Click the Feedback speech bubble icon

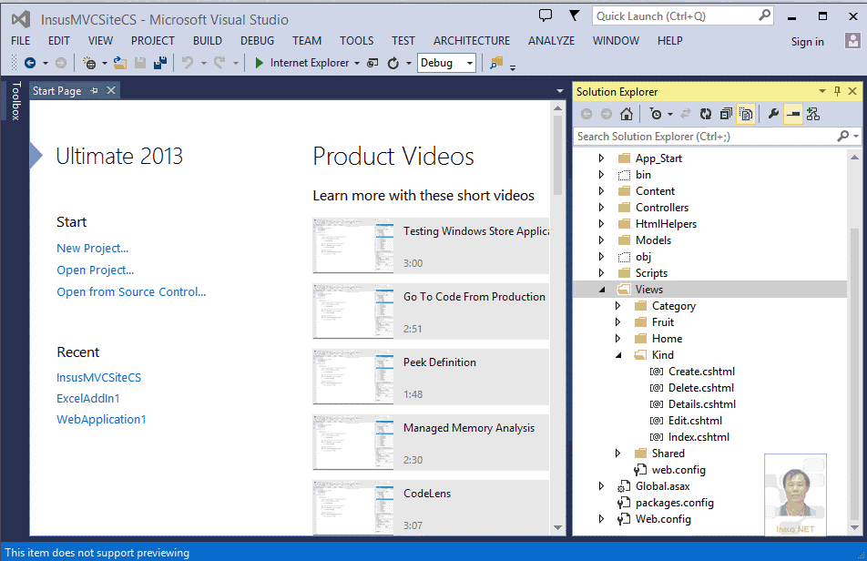tap(546, 15)
